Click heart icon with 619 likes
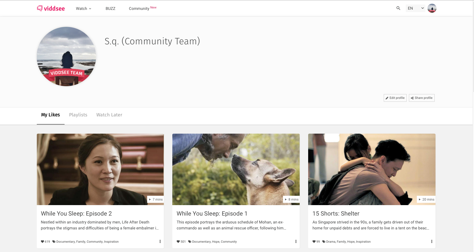The image size is (474, 252). pyautogui.click(x=42, y=242)
